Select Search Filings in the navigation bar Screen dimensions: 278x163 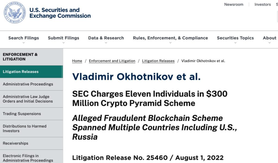[23, 38]
